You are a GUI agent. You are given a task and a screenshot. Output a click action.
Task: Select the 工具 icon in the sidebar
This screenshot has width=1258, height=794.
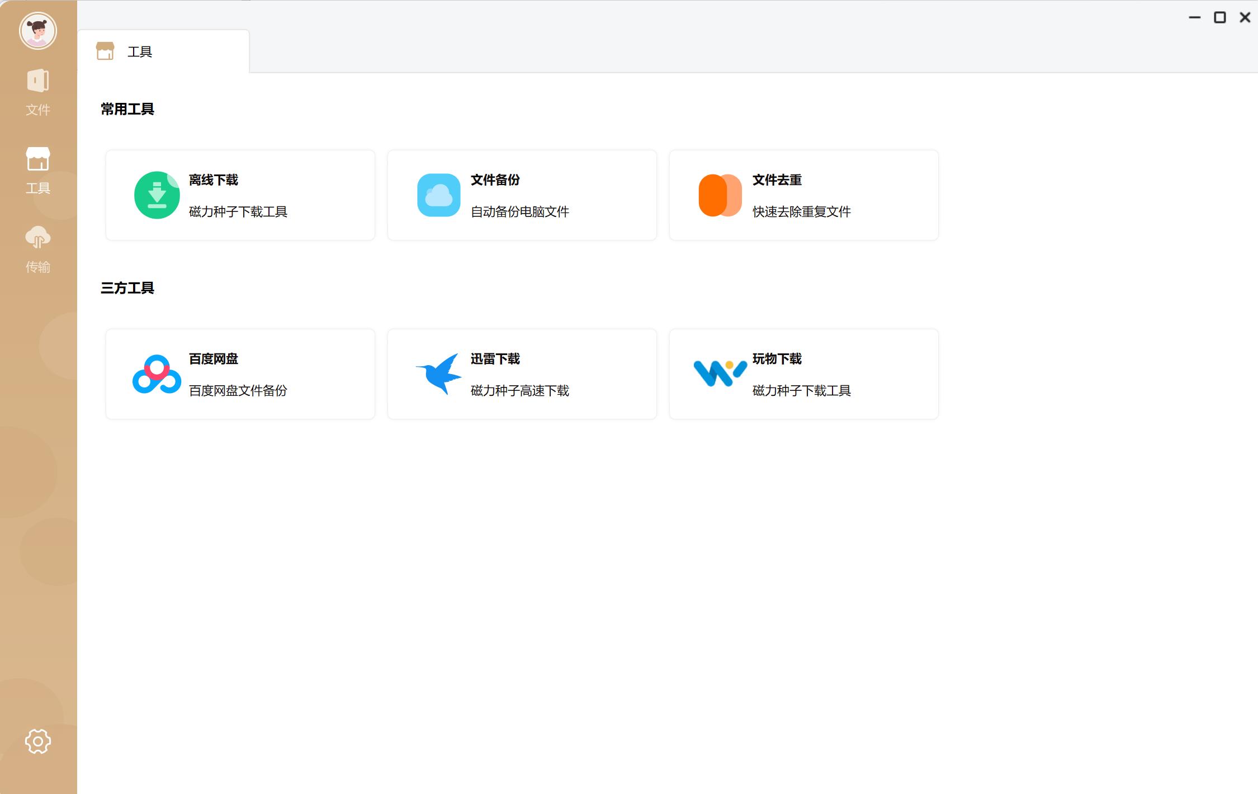(x=37, y=168)
